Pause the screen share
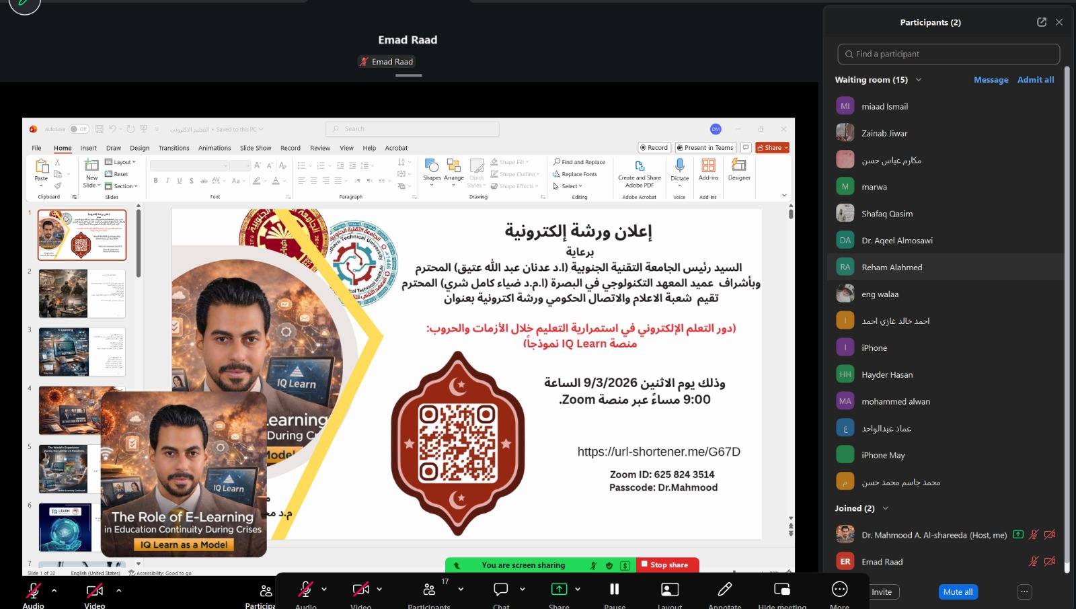Screen dimensions: 1076x609 [x=614, y=590]
